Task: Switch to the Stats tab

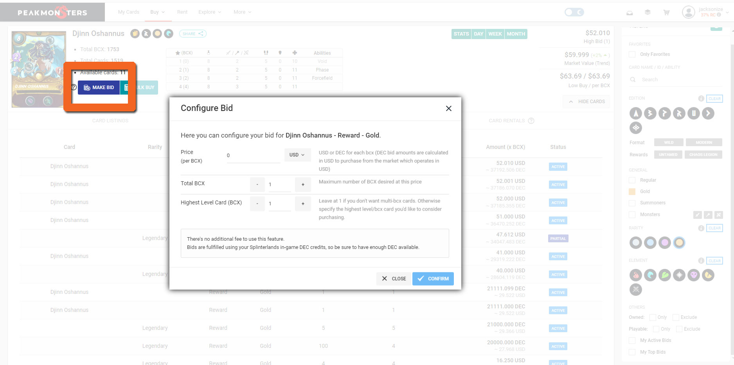Action: 461,34
